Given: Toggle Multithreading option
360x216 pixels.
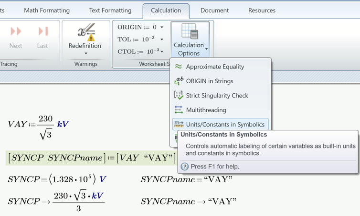Looking at the screenshot, I should coord(220,110).
